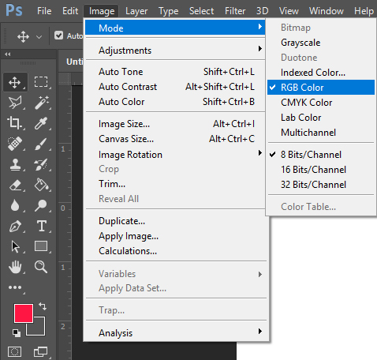Toggle the Auto-Select checkbox
The image size is (377, 360).
[x=58, y=36]
